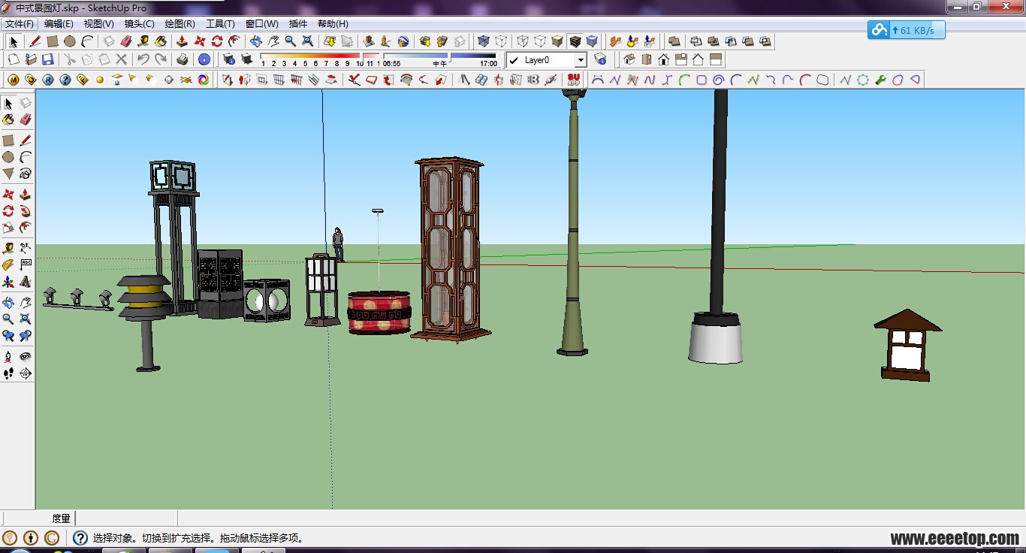This screenshot has height=553, width=1026.
Task: Select the Text label tool
Action: [26, 264]
